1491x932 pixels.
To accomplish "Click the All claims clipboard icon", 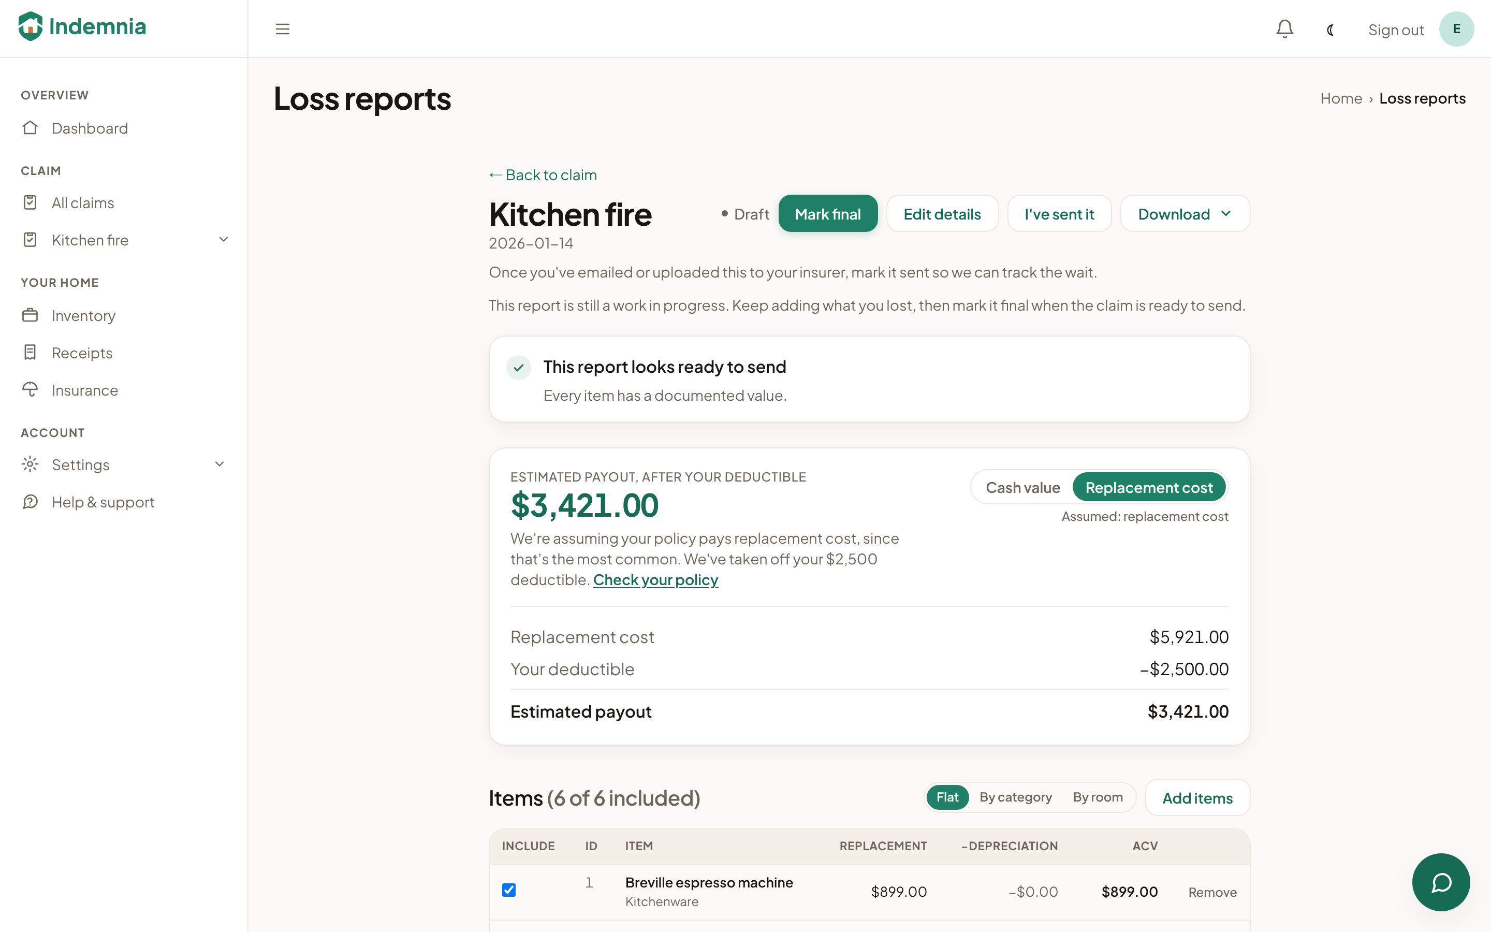I will [30, 202].
